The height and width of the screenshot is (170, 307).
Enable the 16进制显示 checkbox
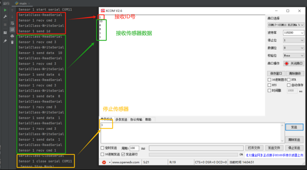(269, 80)
